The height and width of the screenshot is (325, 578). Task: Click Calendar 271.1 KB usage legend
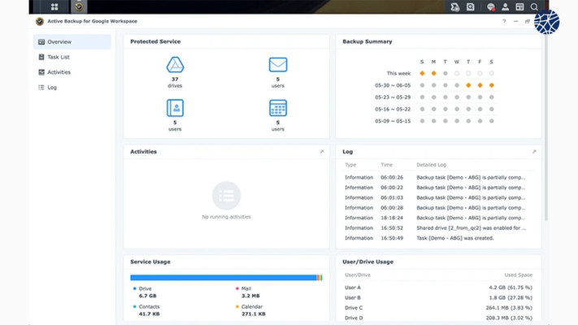[250, 310]
